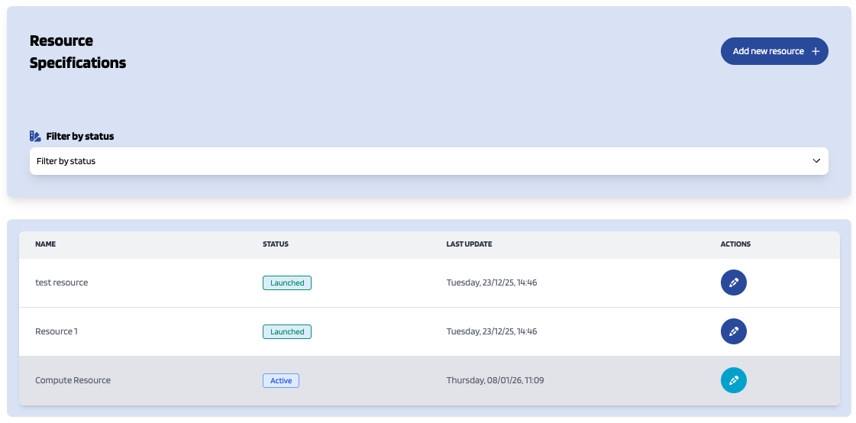This screenshot has width=856, height=423.
Task: Click Compute Resource's last update date
Action: 495,380
